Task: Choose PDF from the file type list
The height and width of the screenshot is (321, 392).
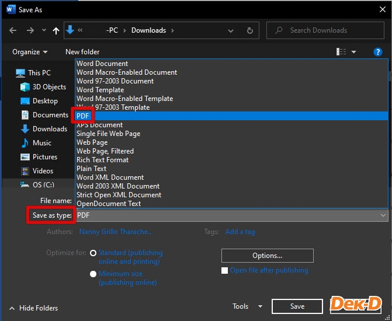Action: (x=83, y=116)
